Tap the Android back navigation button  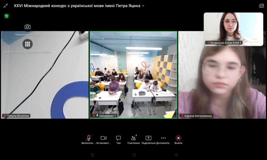tap(176, 155)
